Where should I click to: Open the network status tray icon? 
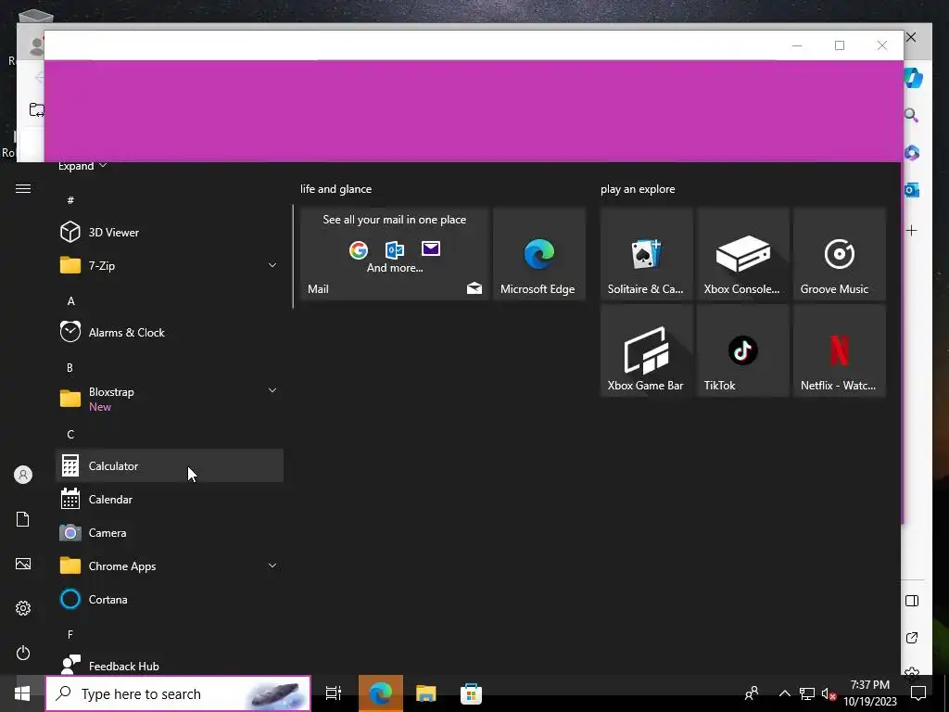tap(807, 693)
